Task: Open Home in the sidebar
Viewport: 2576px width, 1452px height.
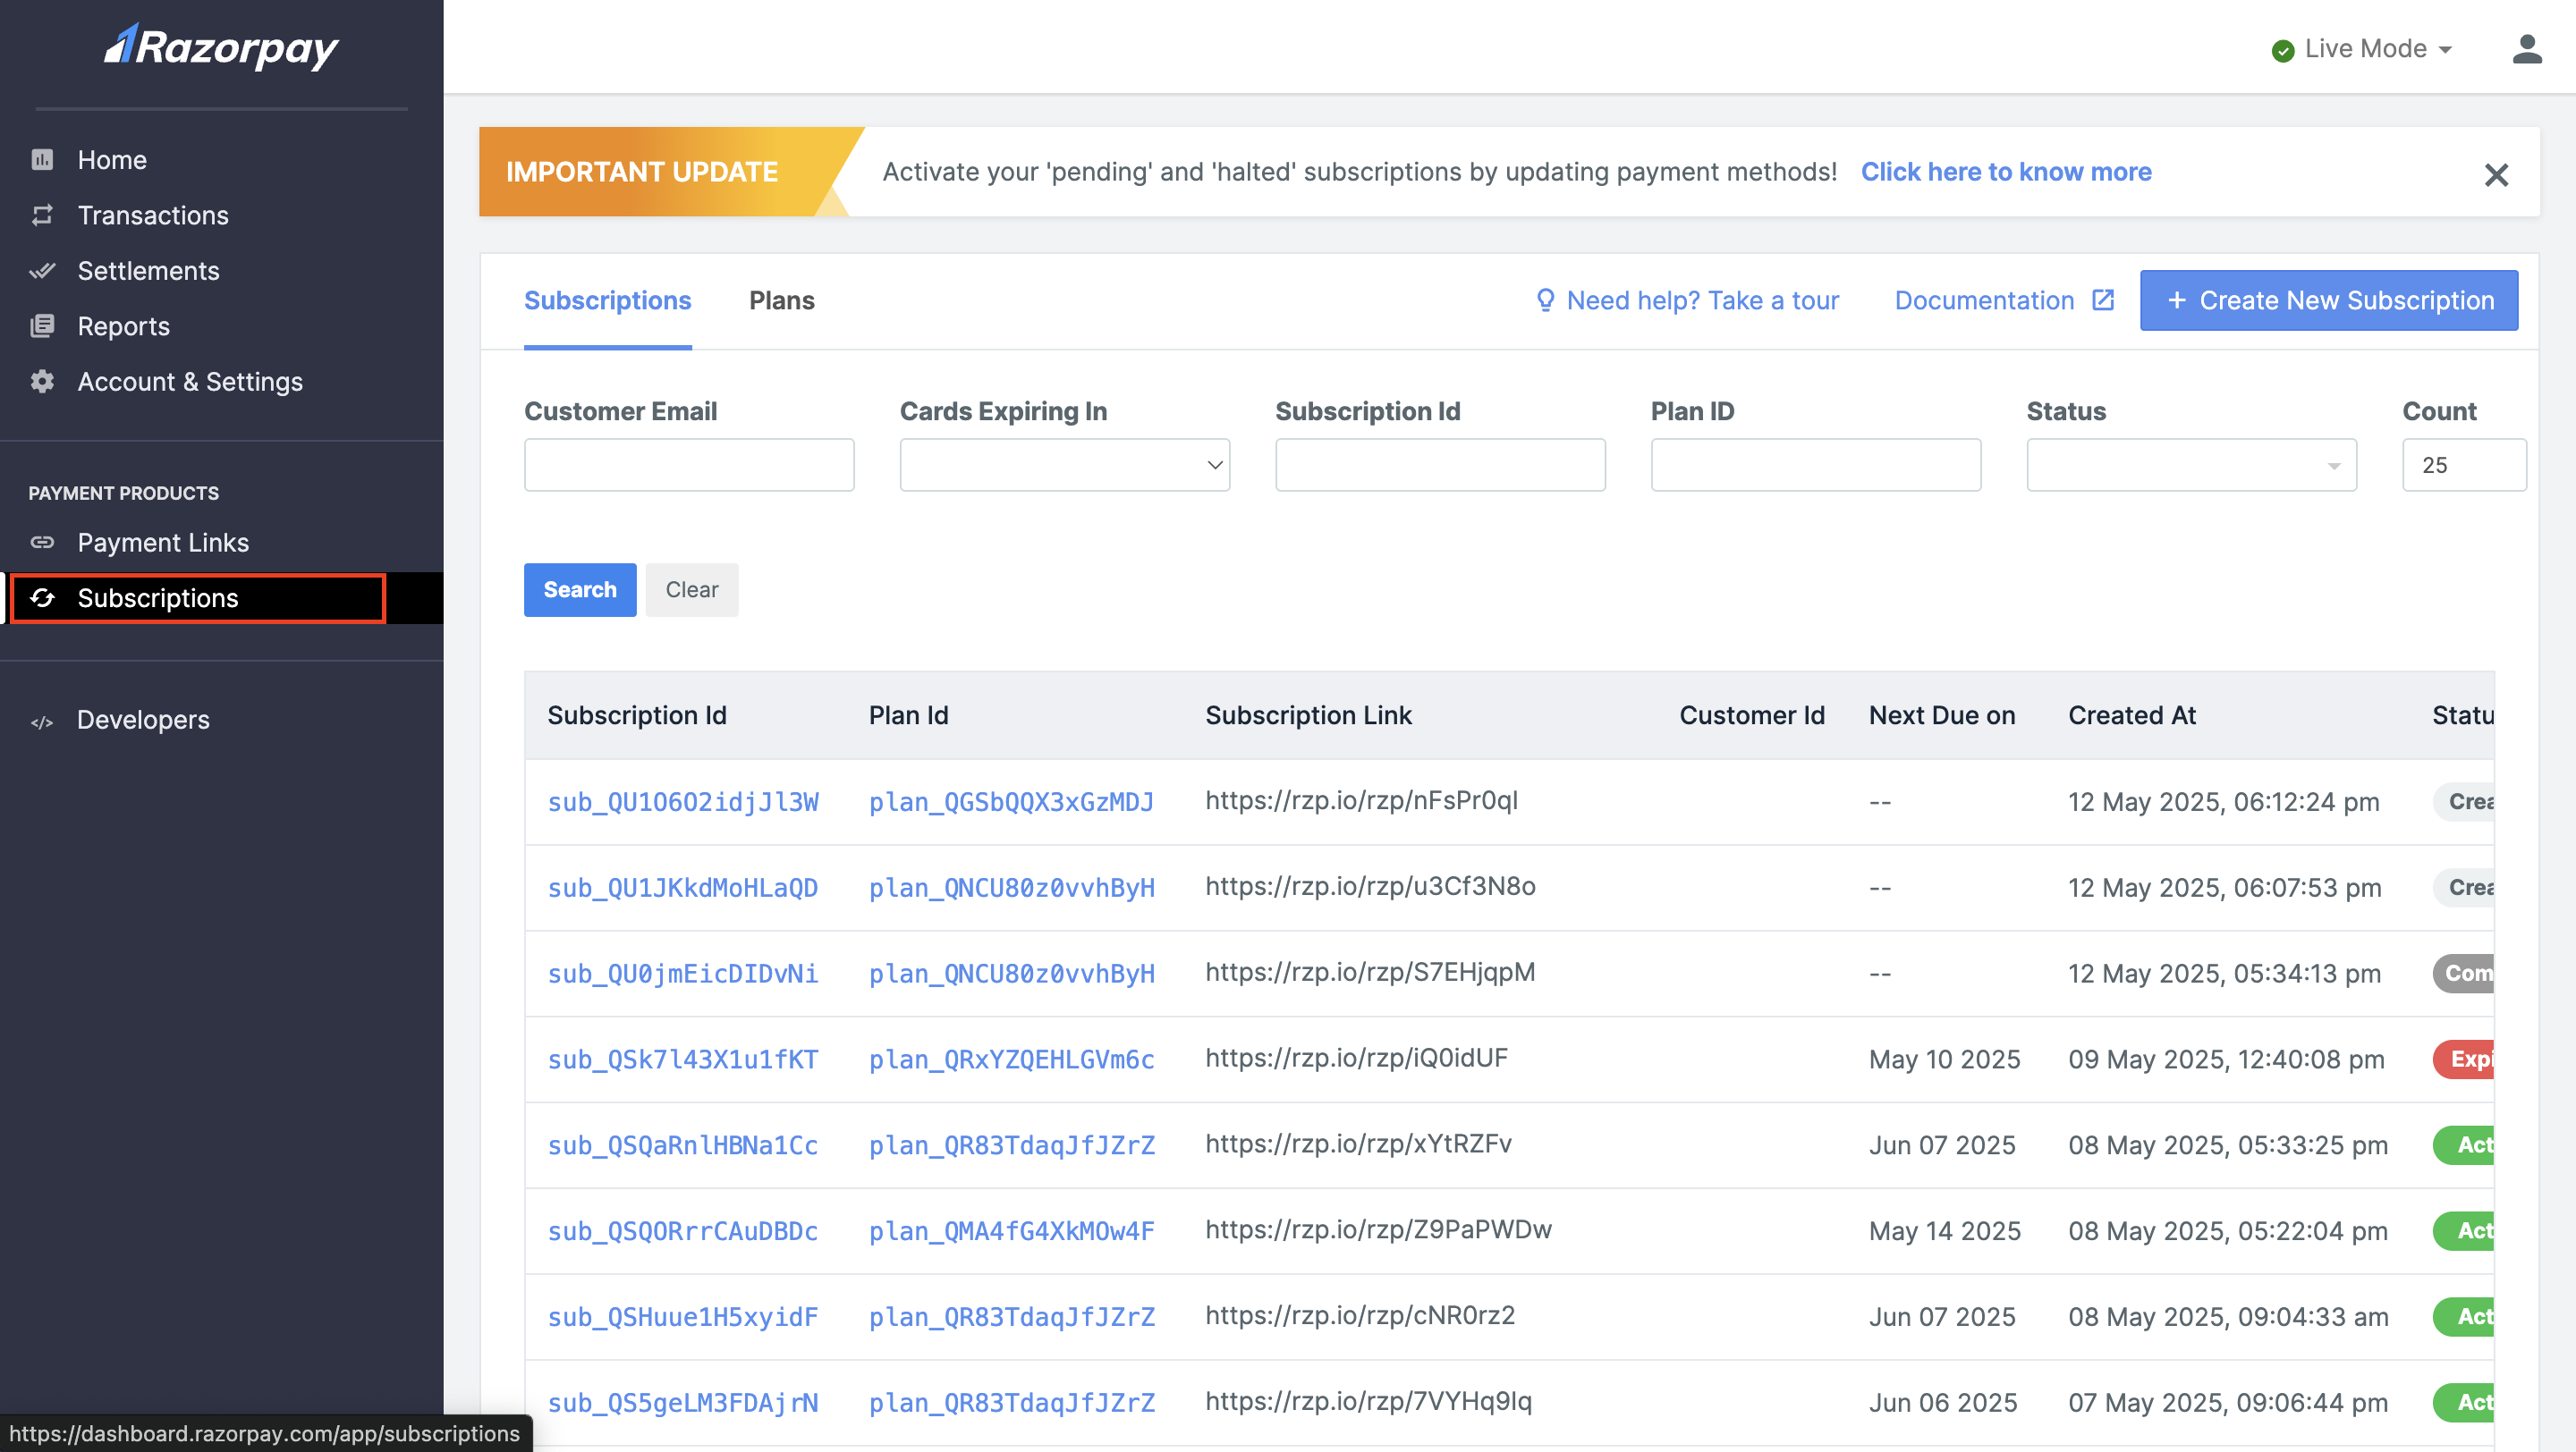Action: click(x=112, y=160)
